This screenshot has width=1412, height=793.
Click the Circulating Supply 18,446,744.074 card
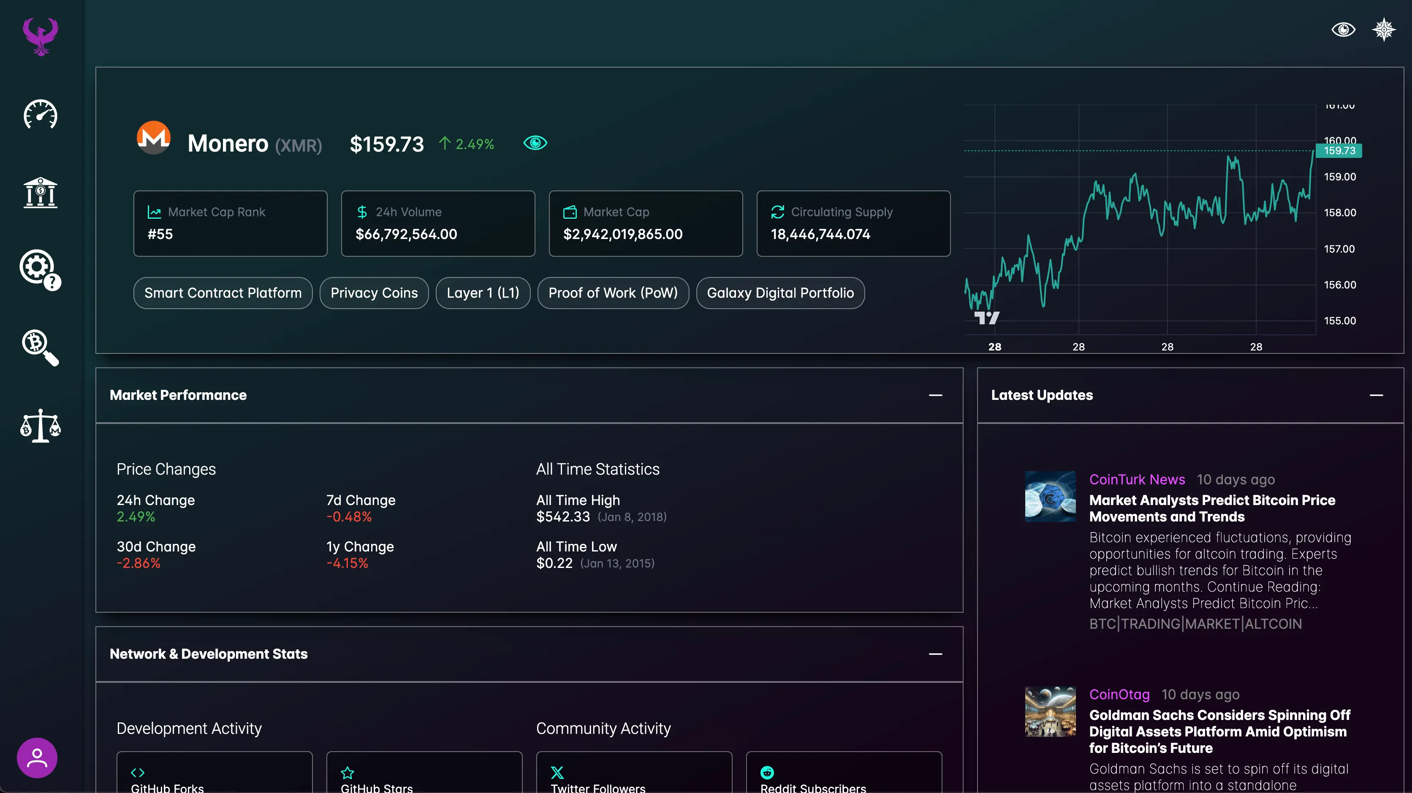coord(853,224)
